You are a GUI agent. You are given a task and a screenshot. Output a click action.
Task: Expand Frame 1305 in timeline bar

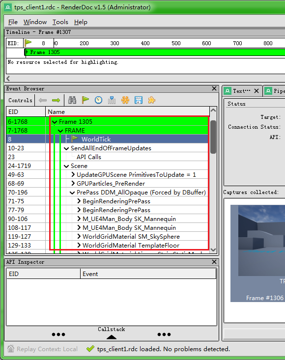pyautogui.click(x=27, y=53)
